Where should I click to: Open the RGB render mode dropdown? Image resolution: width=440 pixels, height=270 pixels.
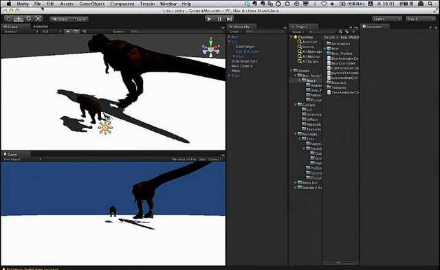click(x=52, y=32)
